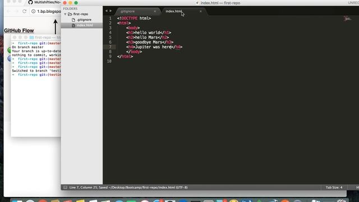359x202 pixels.
Task: Click 'hello world' text on line 4
Action: click(x=148, y=33)
